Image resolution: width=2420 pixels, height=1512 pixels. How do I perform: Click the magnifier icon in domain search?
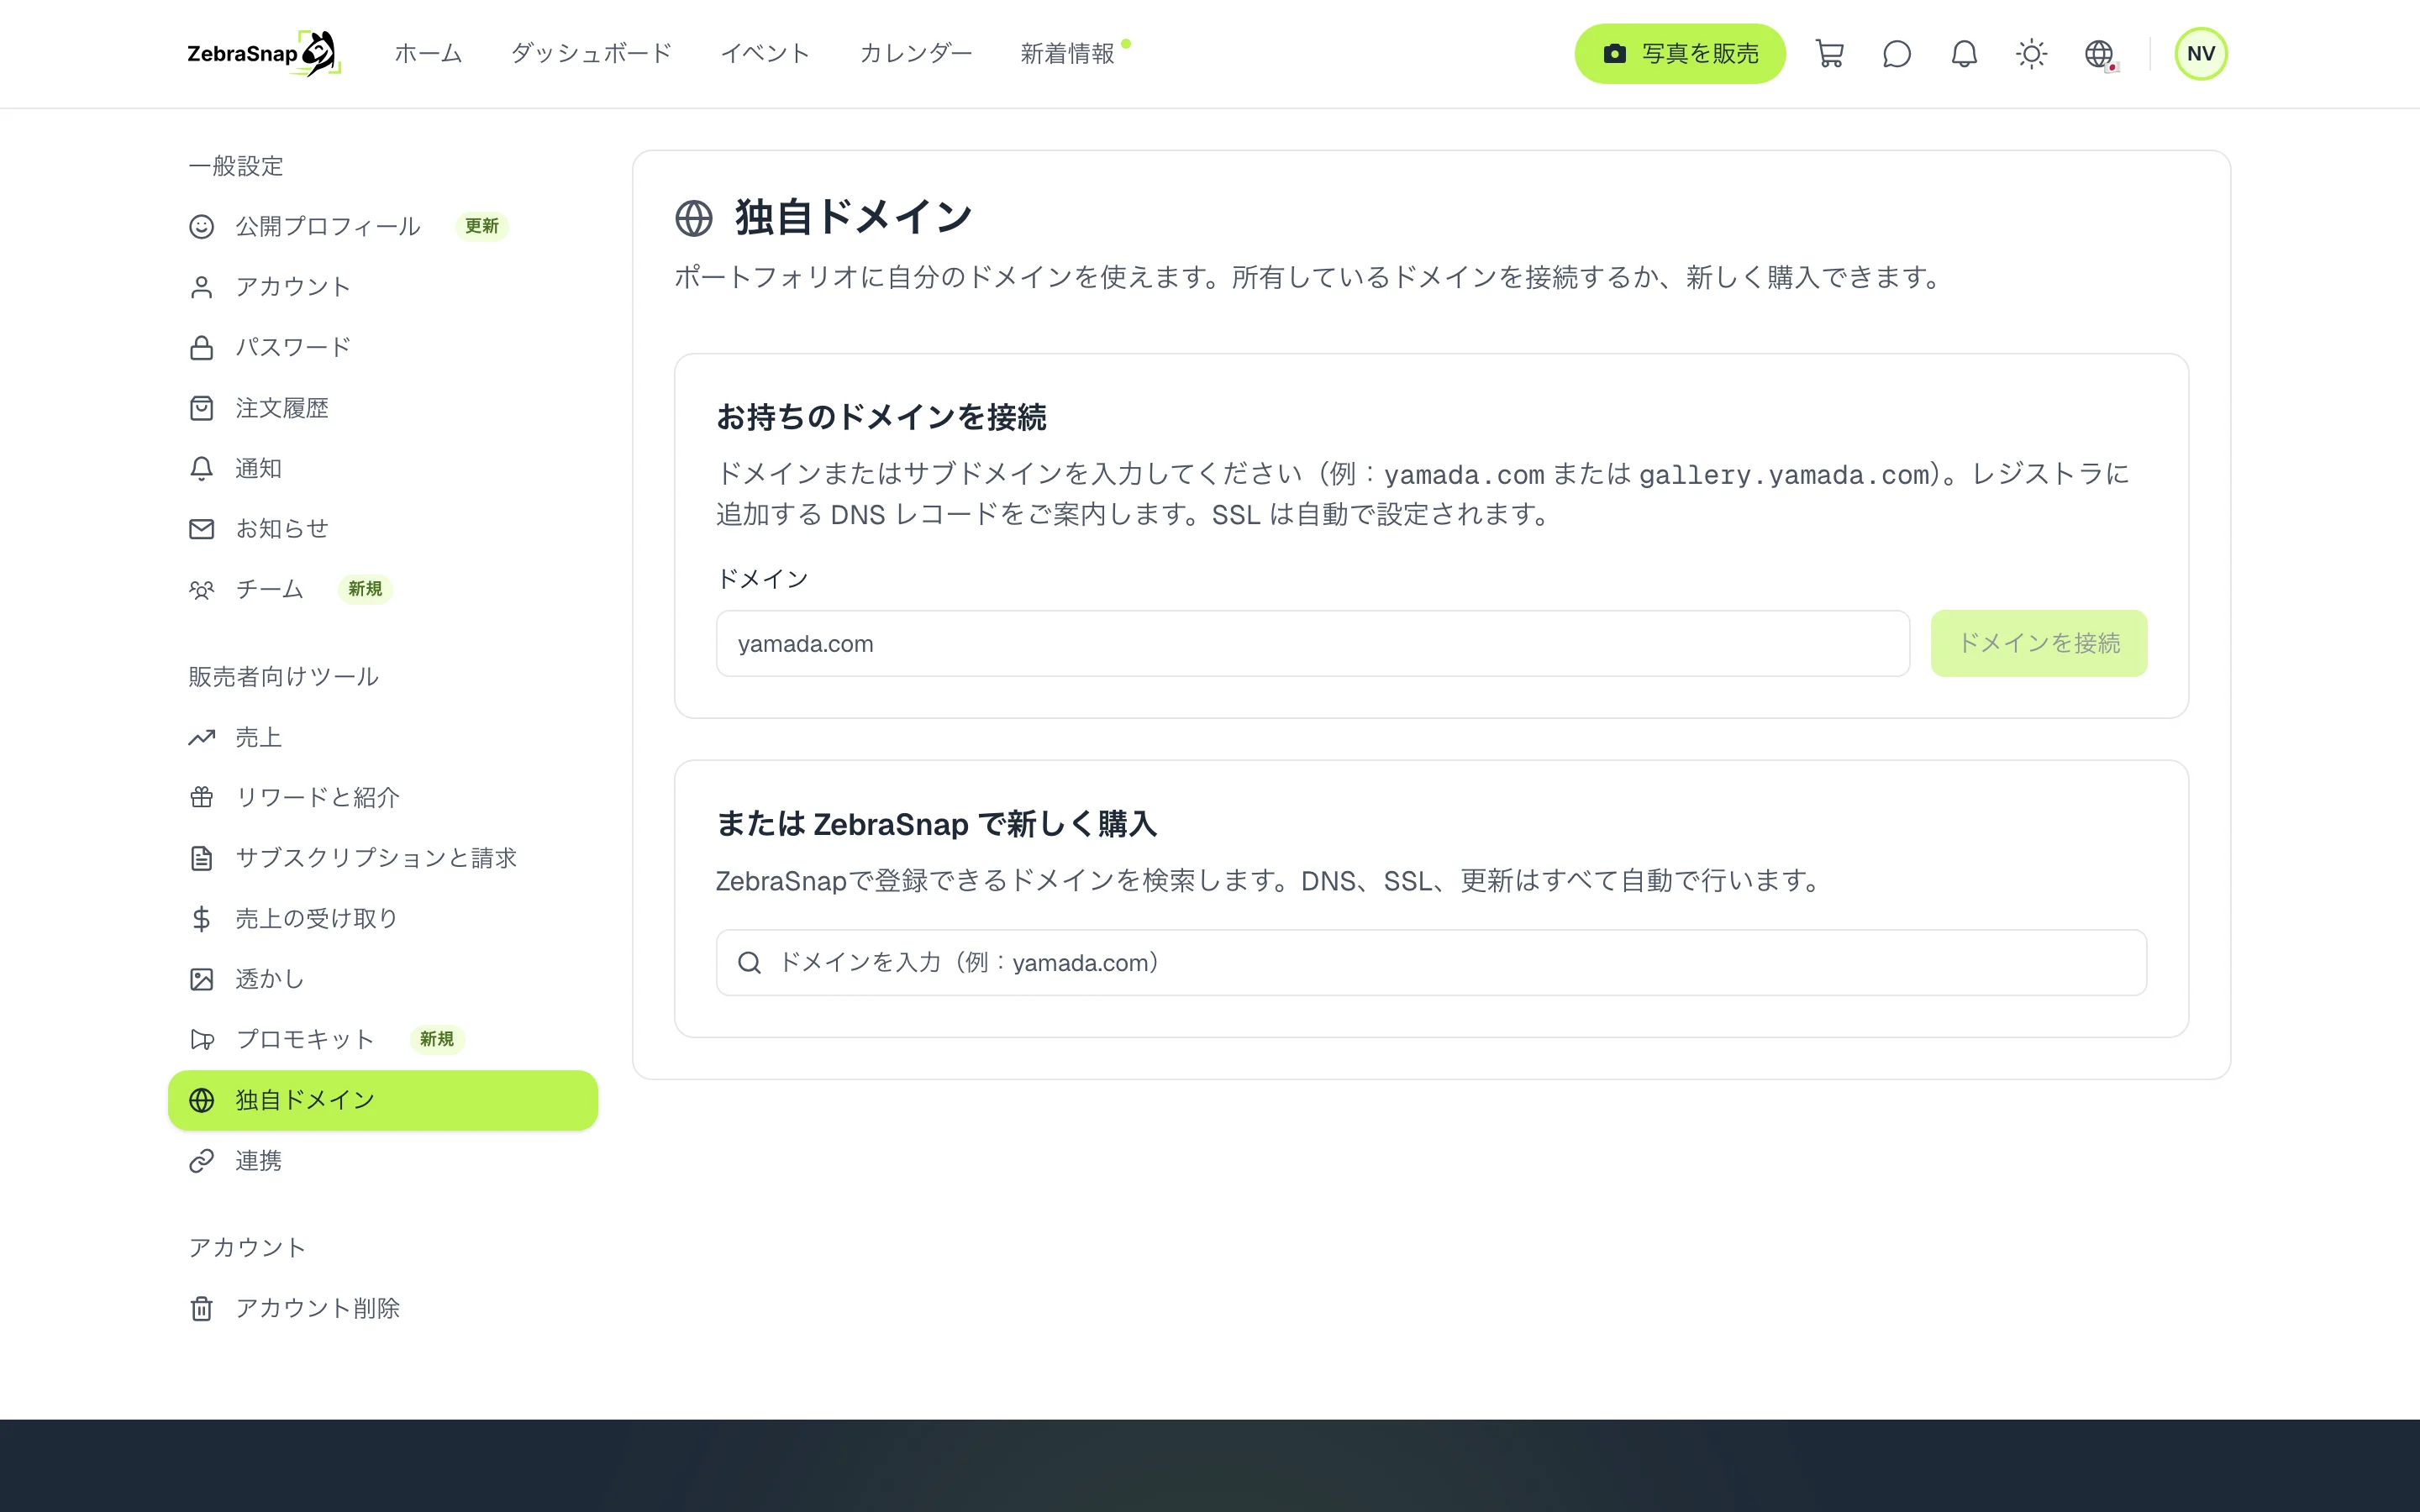click(749, 962)
